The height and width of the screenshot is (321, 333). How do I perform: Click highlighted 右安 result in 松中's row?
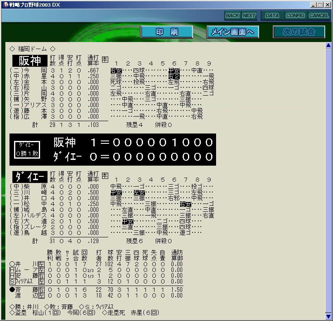point(186,204)
